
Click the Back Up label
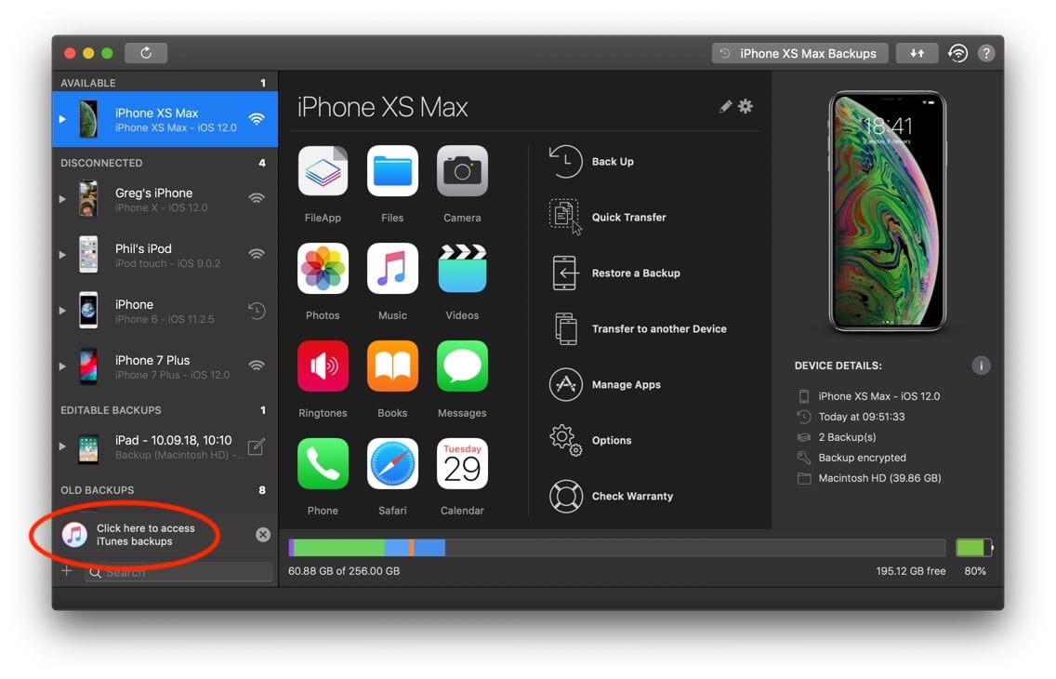click(613, 162)
